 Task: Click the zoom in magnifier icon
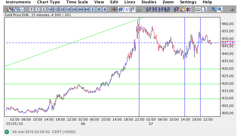(x=213, y=9)
